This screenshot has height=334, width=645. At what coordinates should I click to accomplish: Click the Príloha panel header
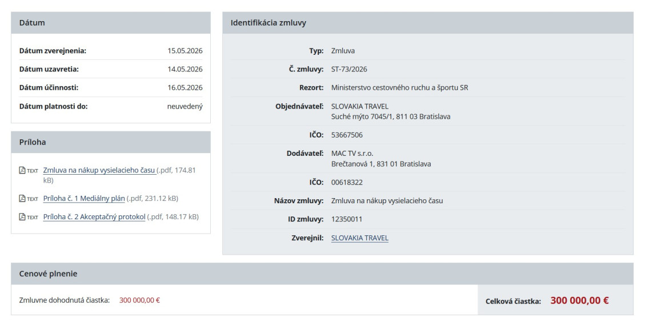(111, 142)
